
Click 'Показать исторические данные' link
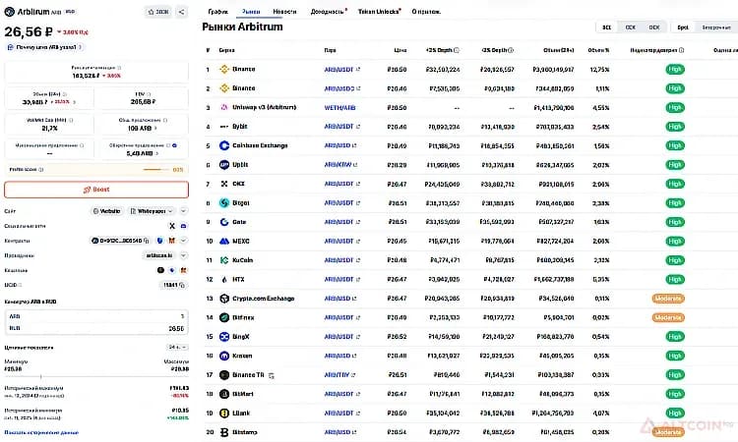pyautogui.click(x=41, y=432)
